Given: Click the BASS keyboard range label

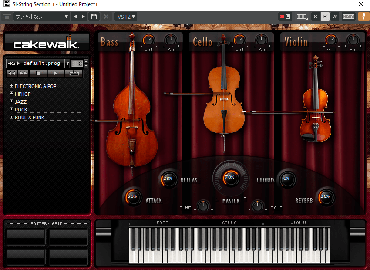Looking at the screenshot, I should point(163,223).
